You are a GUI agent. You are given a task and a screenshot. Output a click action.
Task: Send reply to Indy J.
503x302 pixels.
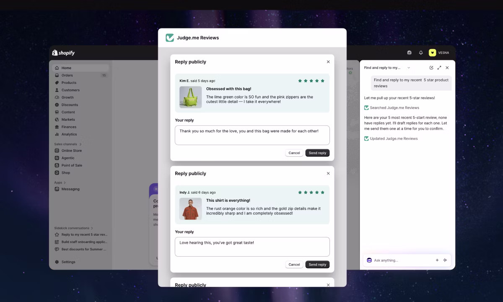[x=317, y=264]
